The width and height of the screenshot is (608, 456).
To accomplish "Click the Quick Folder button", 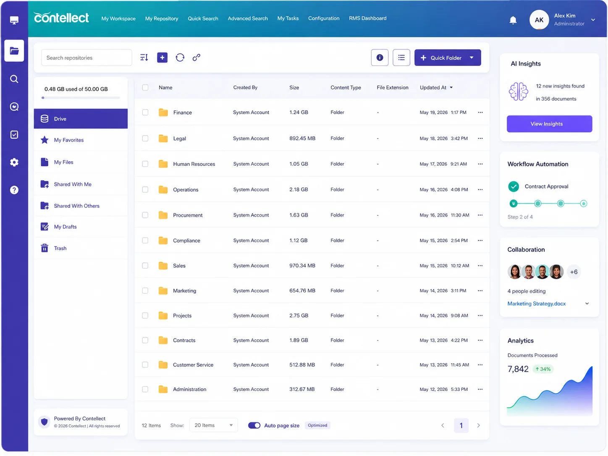I will (448, 58).
